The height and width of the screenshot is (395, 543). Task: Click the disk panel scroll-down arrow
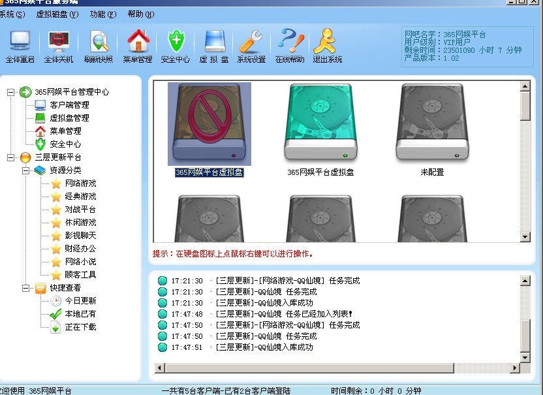525,236
